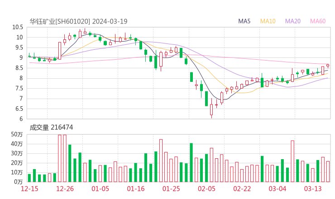Screen dimensions: 335x199
Task: Click the MA5 legend label
Action: click(x=244, y=21)
